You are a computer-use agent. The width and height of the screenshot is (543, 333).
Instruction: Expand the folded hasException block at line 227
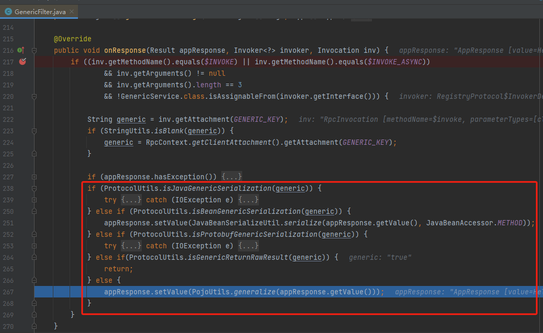tap(35, 177)
